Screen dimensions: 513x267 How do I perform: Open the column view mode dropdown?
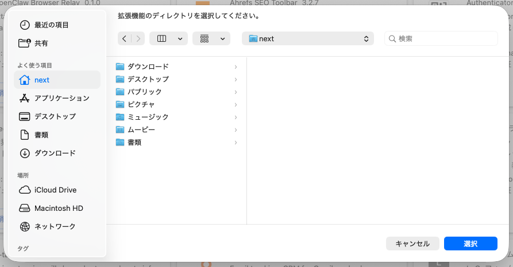168,38
